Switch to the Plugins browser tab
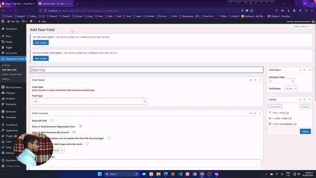 18,3
